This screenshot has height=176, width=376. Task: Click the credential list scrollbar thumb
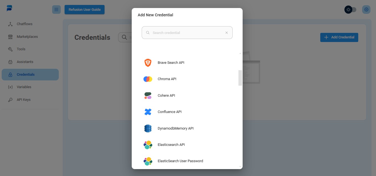[x=240, y=78]
